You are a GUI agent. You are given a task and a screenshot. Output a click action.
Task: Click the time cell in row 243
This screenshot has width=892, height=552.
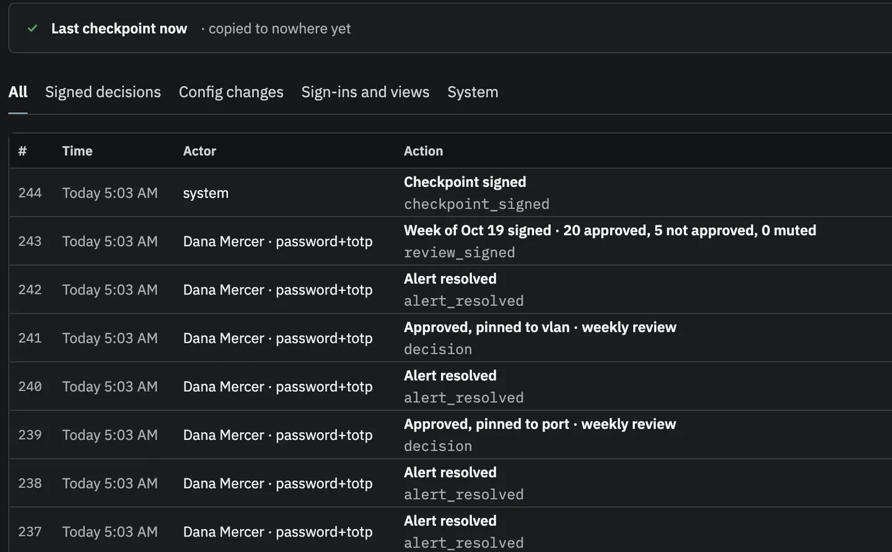[110, 241]
